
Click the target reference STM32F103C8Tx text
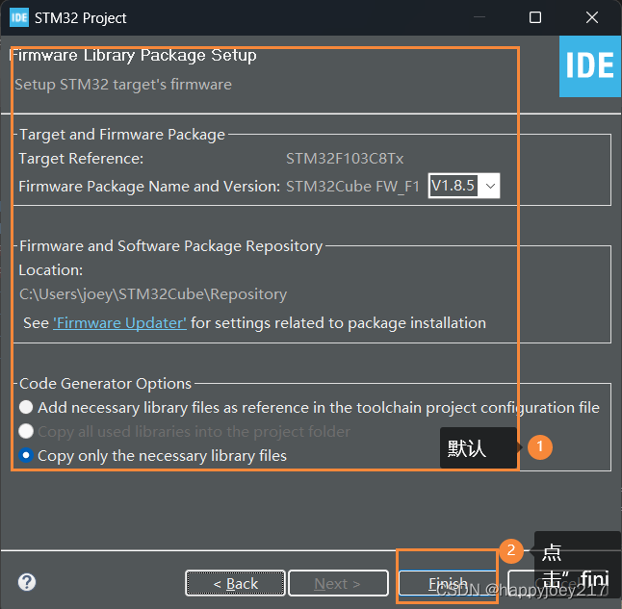(345, 159)
